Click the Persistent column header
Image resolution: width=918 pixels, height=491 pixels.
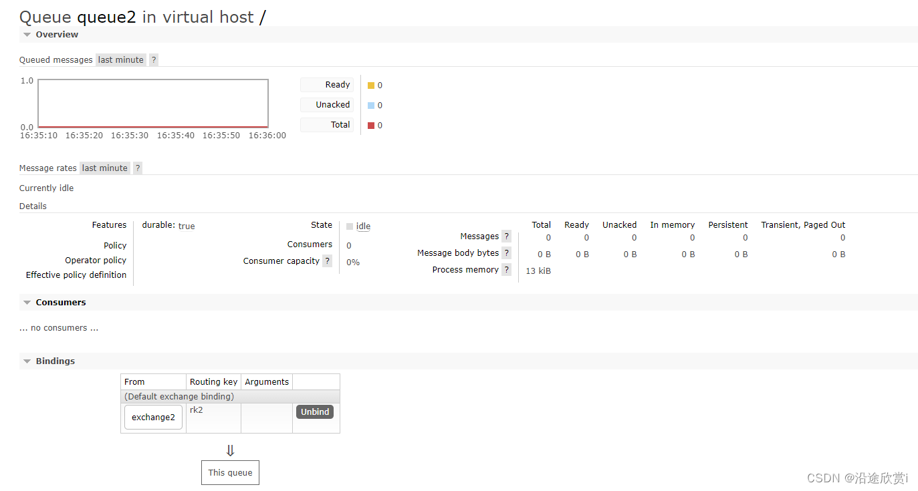click(x=728, y=225)
